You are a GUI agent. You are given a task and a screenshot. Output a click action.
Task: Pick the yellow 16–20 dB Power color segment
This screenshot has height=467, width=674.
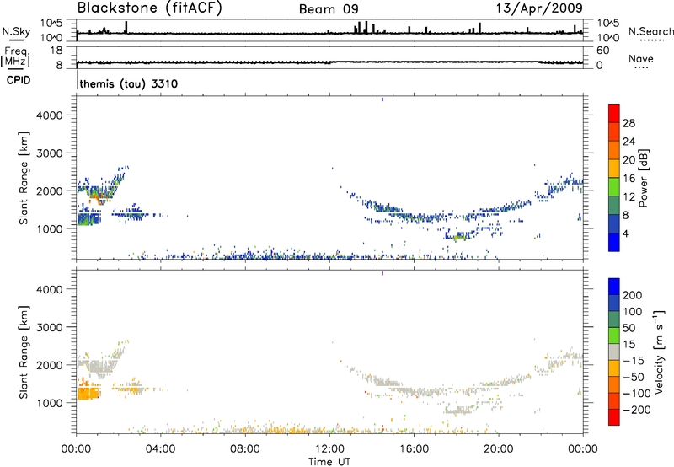(614, 168)
